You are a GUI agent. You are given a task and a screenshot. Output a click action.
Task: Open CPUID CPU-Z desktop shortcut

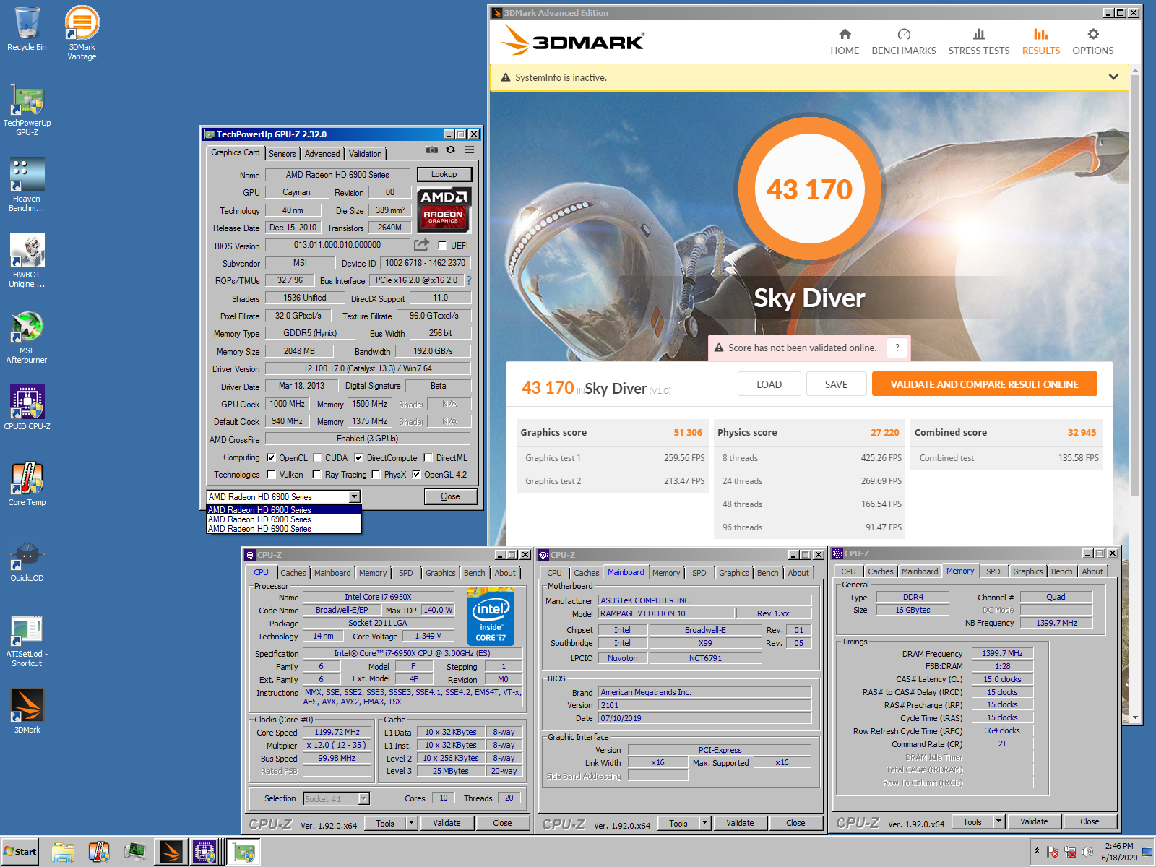coord(27,407)
